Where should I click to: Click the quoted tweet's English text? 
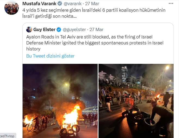[x=95, y=43]
